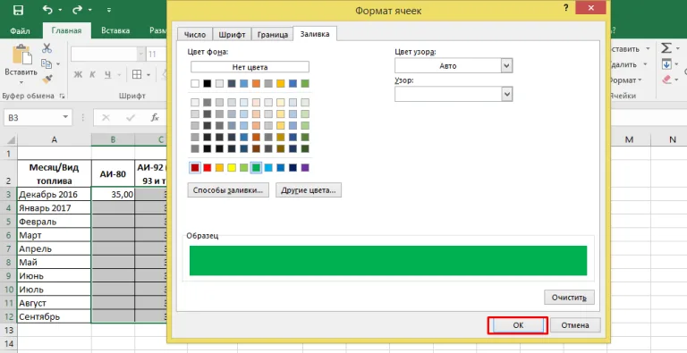The width and height of the screenshot is (687, 353).
Task: Click the АИ-80 header cell
Action: pos(113,174)
